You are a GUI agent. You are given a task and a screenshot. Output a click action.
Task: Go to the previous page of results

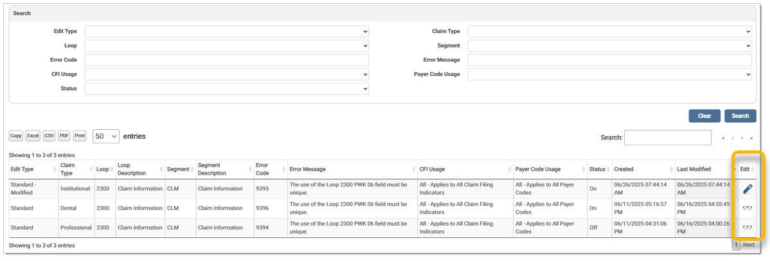(732, 138)
